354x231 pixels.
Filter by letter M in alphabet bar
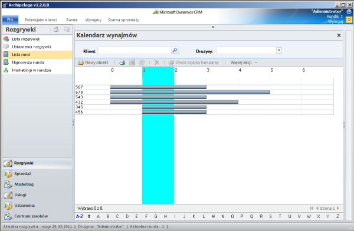coord(213,216)
